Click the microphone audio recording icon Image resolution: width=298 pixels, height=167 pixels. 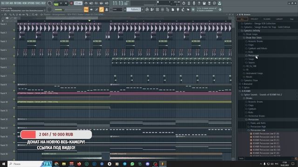[x=194, y=3]
